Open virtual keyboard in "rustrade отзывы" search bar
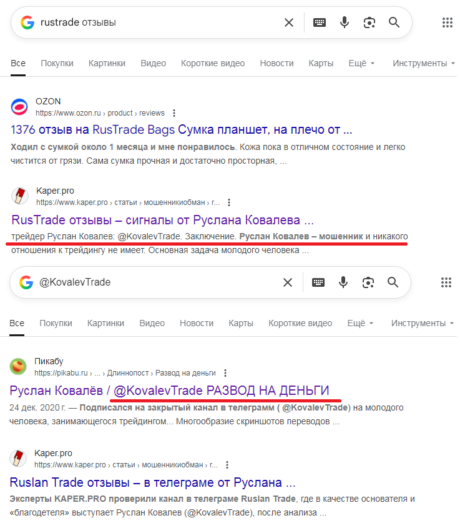This screenshot has width=460, height=523. pos(319,22)
